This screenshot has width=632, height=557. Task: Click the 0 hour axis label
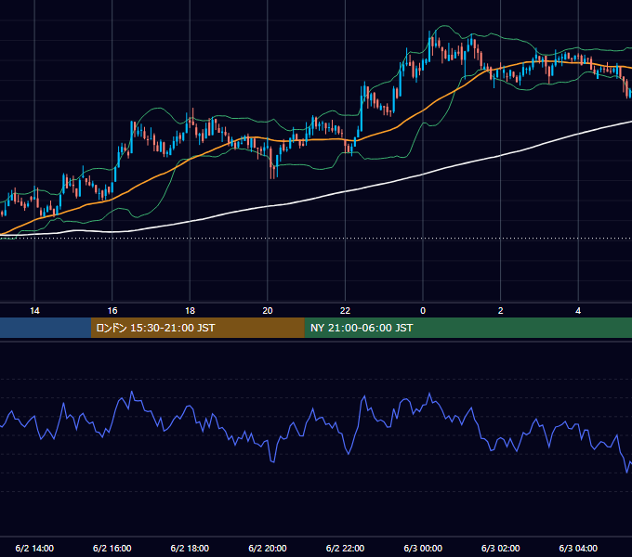click(423, 311)
